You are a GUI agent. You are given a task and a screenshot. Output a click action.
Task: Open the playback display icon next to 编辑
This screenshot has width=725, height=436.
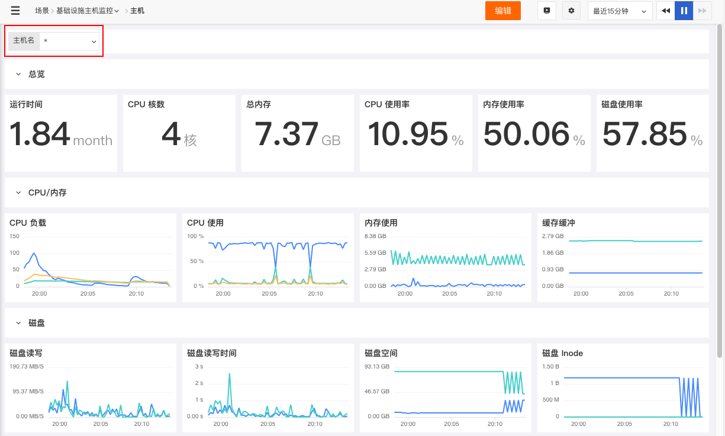click(x=547, y=11)
